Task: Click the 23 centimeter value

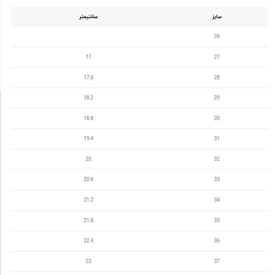Action: pos(88,261)
